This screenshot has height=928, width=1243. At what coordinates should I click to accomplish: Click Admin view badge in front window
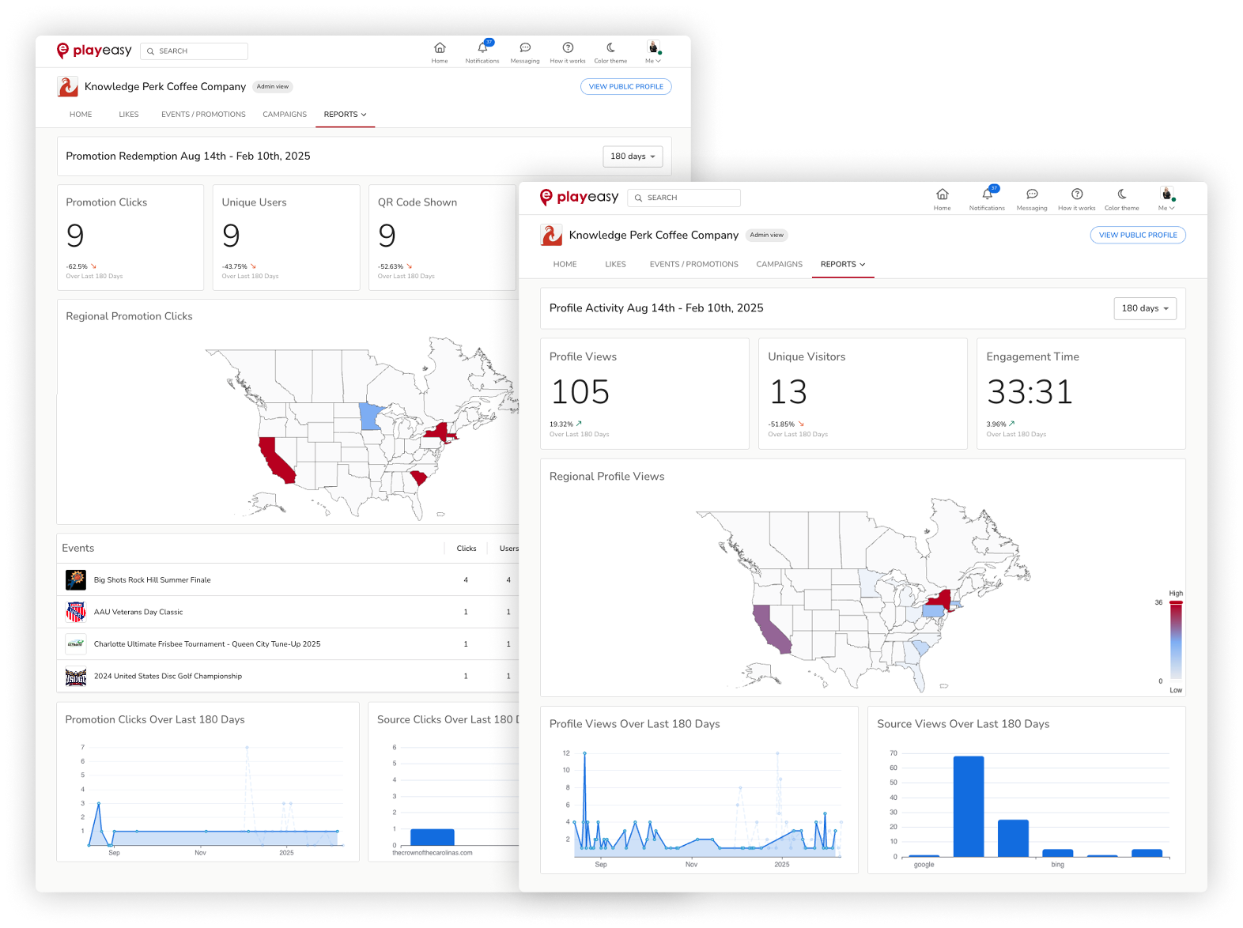[x=767, y=235]
